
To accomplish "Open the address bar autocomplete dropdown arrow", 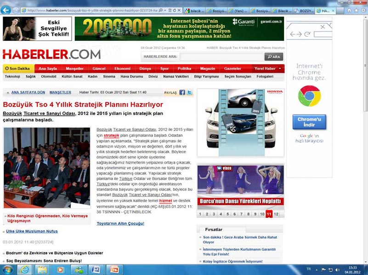I will tap(165, 10).
